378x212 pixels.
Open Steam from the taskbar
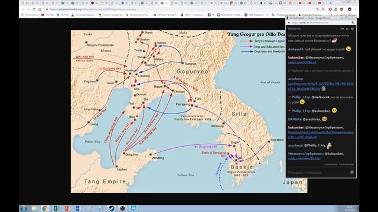(112, 208)
